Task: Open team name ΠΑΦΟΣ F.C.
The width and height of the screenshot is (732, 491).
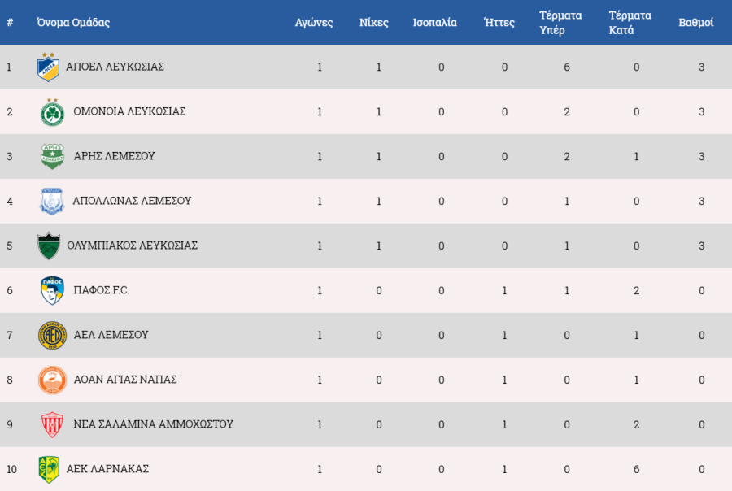Action: click(102, 290)
